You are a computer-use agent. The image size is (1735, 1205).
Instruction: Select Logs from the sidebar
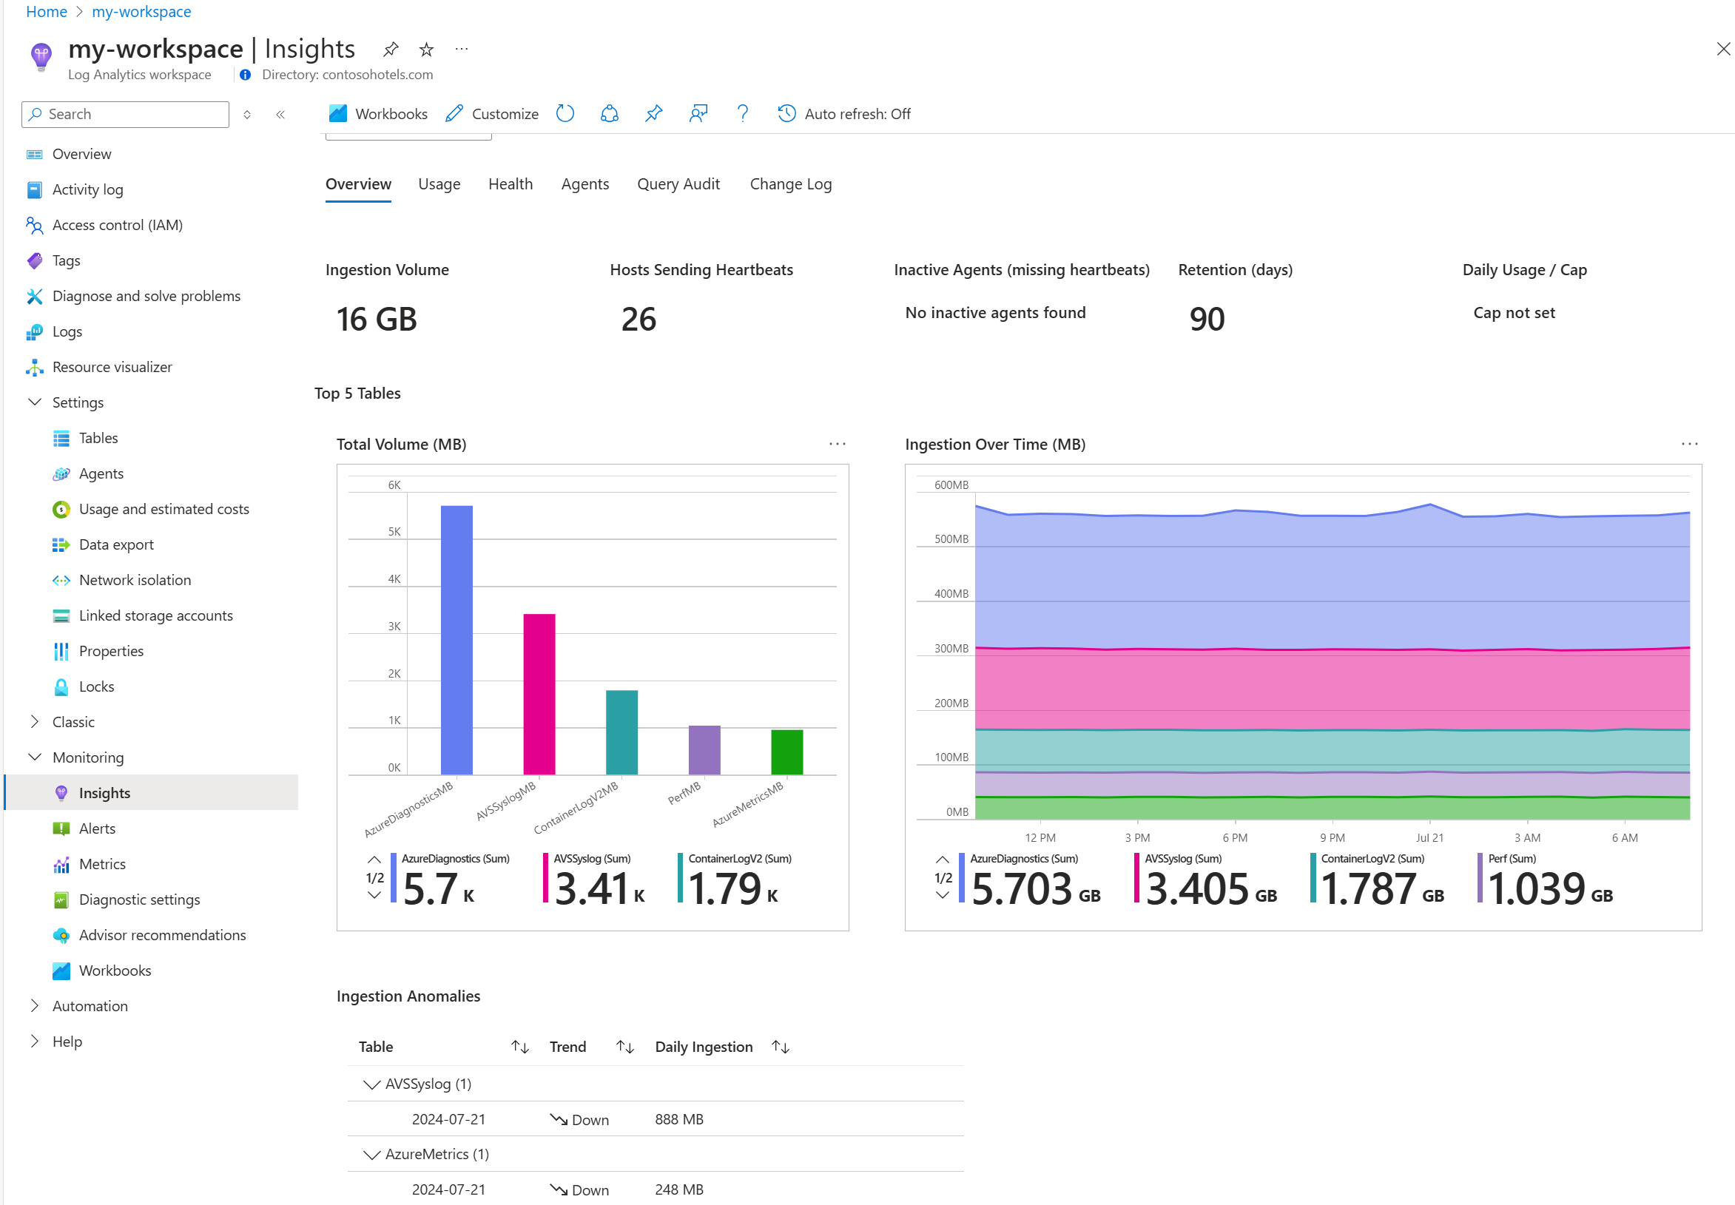click(67, 331)
